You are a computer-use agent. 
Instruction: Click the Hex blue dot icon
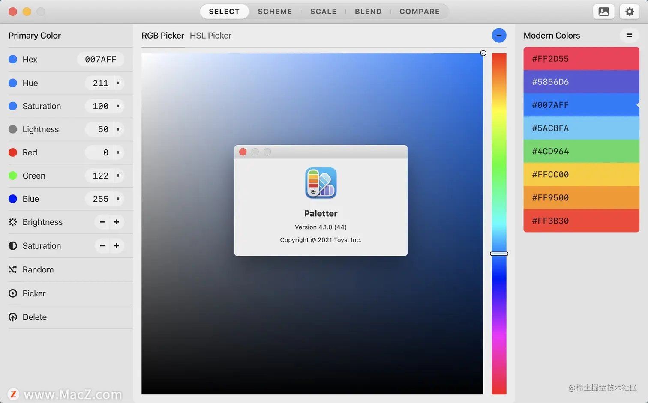pos(13,59)
